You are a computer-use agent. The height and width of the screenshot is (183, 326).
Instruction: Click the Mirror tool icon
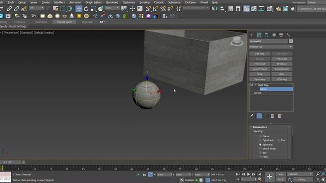(x=214, y=9)
